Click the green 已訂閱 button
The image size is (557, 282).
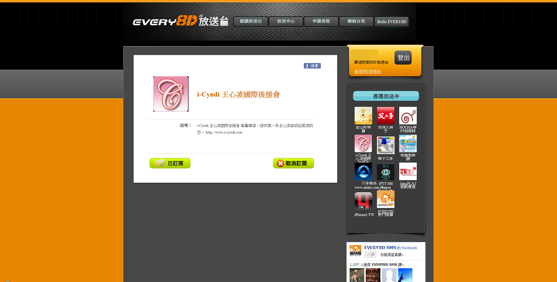(170, 163)
